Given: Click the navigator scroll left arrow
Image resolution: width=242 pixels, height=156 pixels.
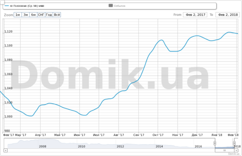Looking at the screenshot, I should point(6,150).
